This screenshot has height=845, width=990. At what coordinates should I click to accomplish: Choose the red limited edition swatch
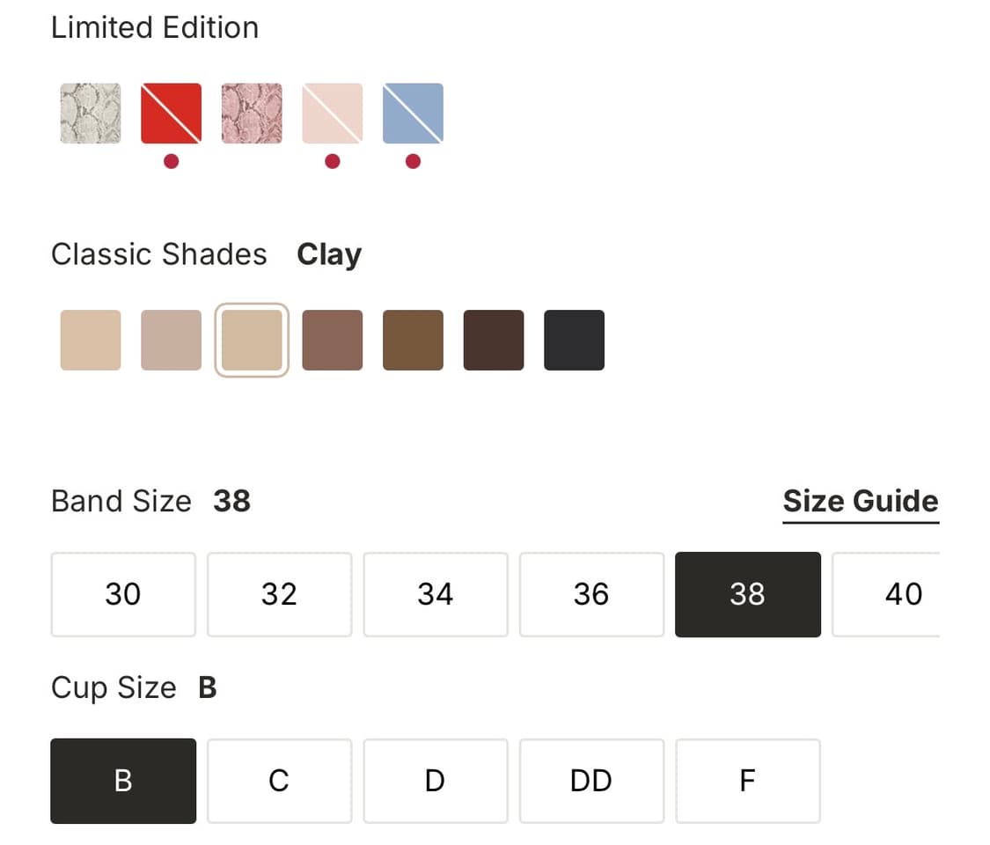[172, 114]
